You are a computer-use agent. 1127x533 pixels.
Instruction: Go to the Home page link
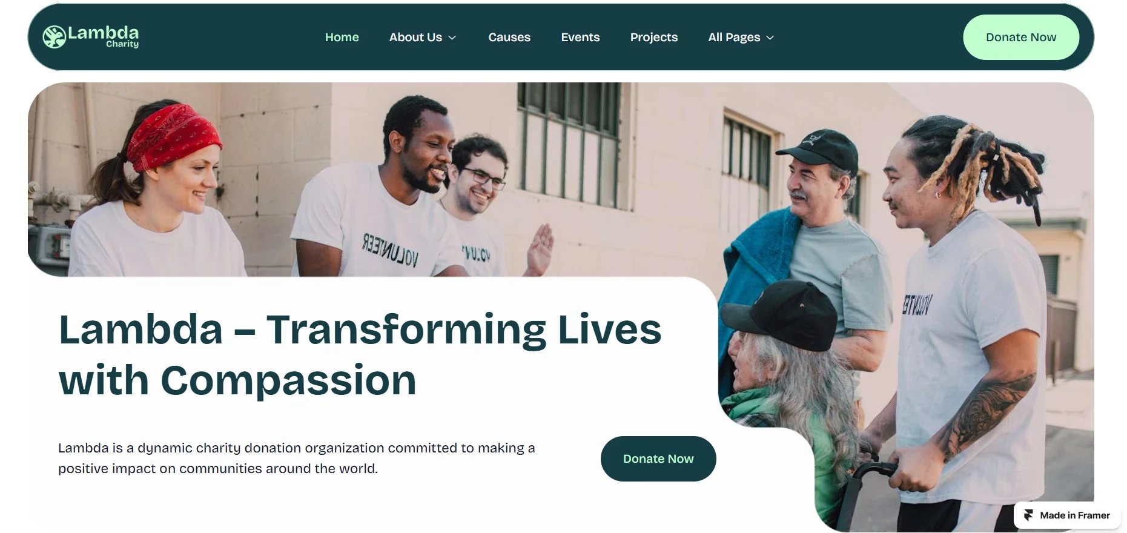[342, 37]
